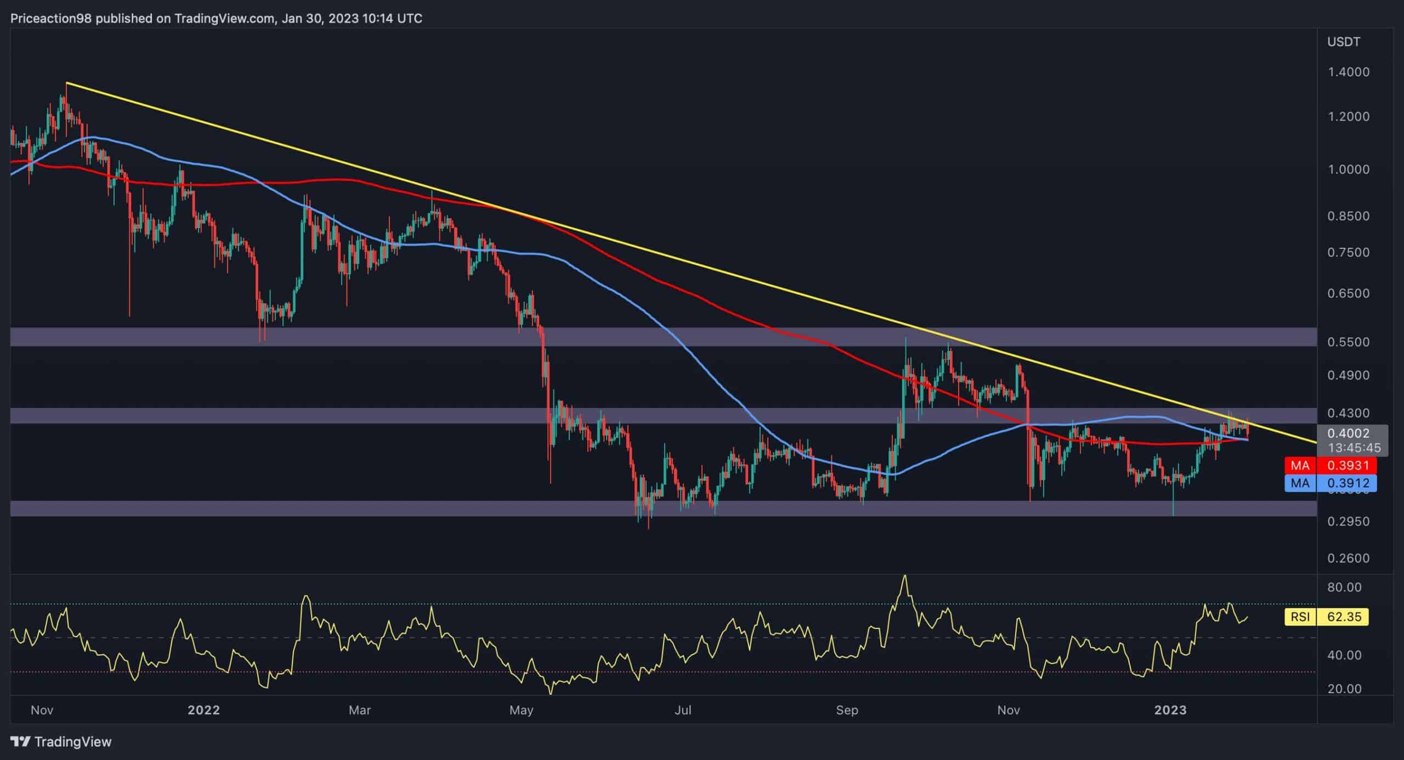
Task: Select the 20.00 RSI scale label
Action: point(1344,689)
